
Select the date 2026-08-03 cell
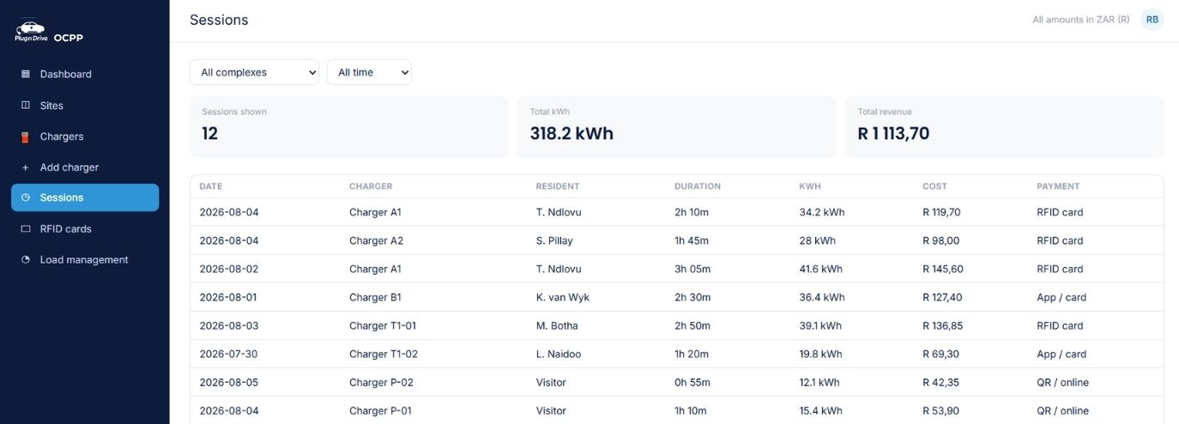coord(229,325)
